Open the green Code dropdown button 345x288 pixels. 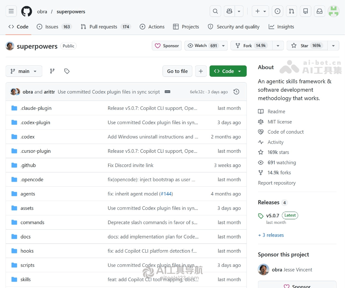tap(228, 71)
